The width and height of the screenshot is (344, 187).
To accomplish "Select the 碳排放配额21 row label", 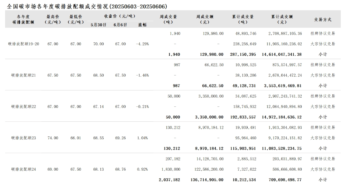I will 23,75.
